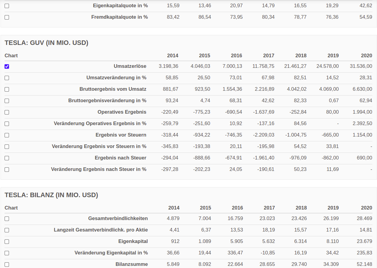
Task: Click the Chart column header in GUV table
Action: [11, 55]
